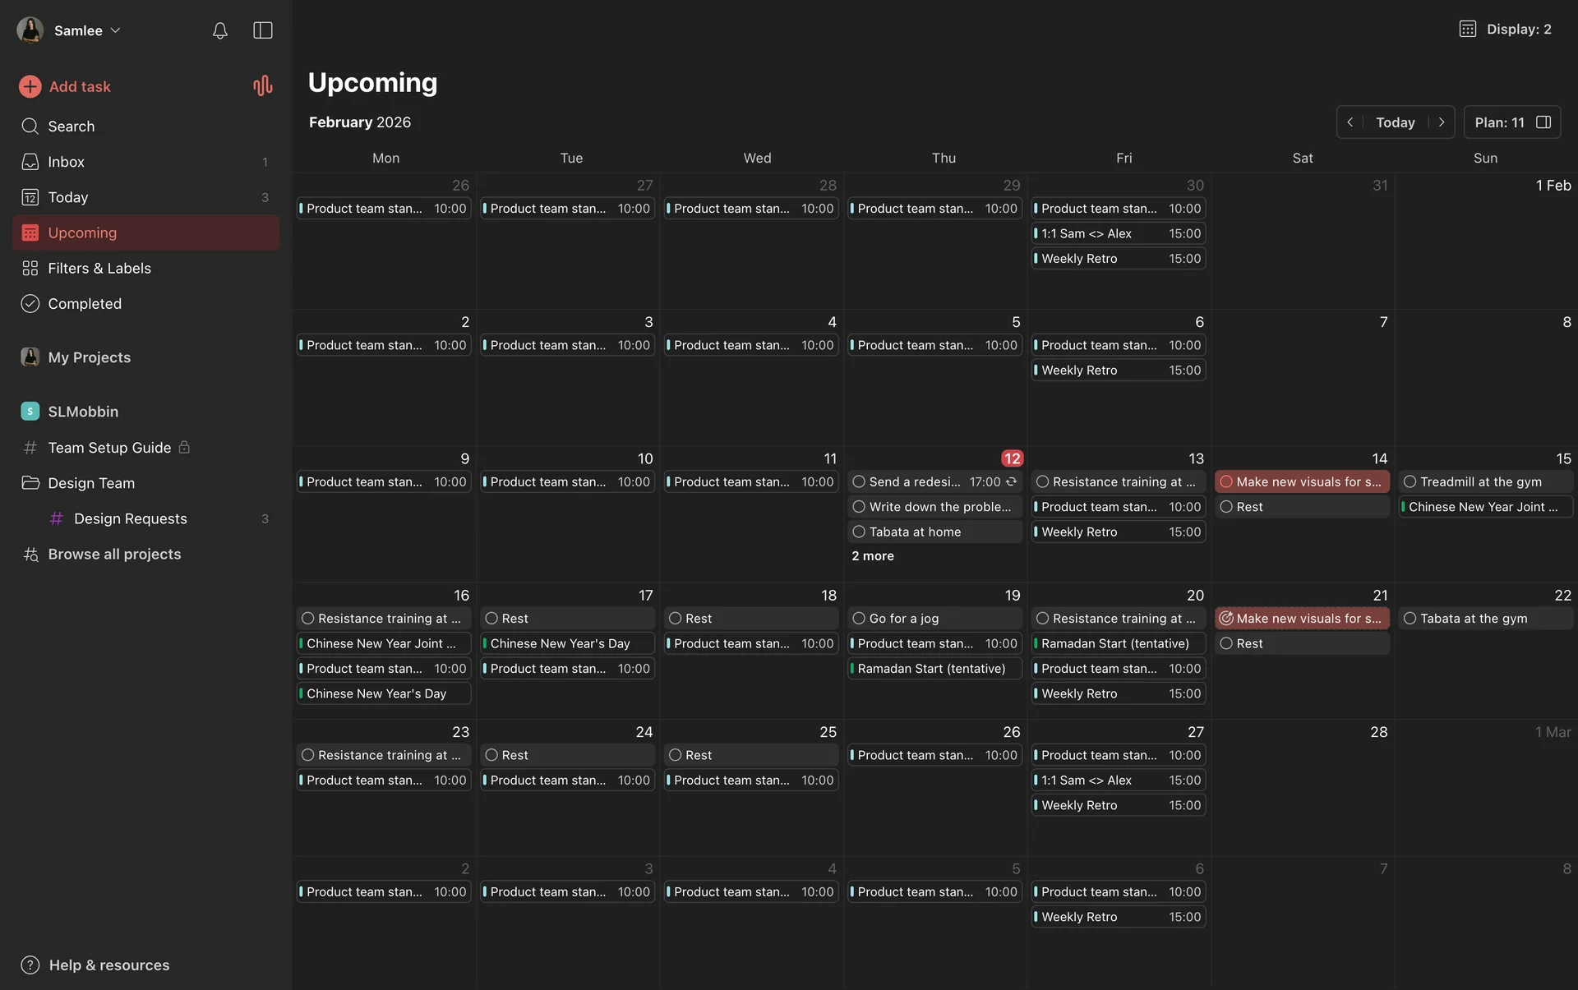Switch to the Today view in sidebar
The image size is (1578, 990).
tap(67, 197)
